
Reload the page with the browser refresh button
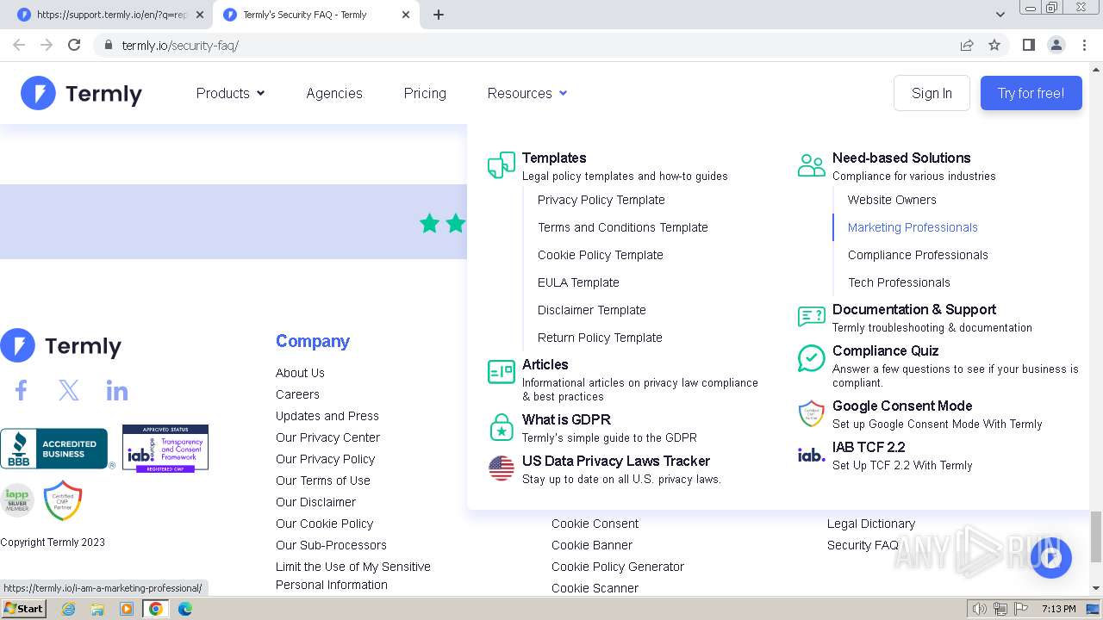[x=74, y=45]
